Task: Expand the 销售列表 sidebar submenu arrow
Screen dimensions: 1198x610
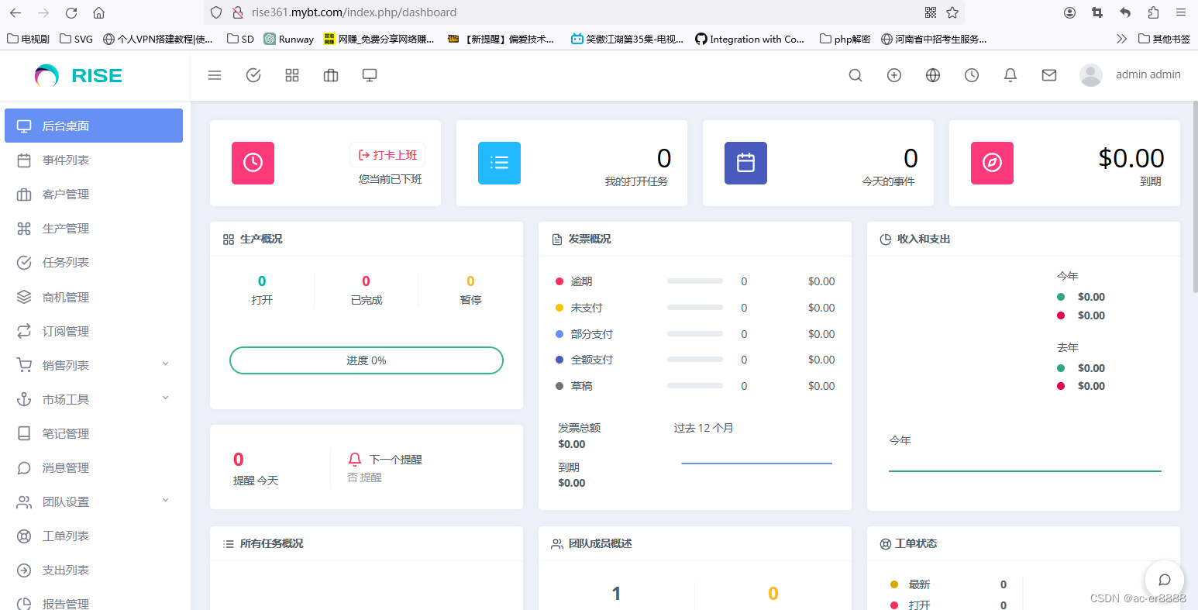Action: coord(165,364)
